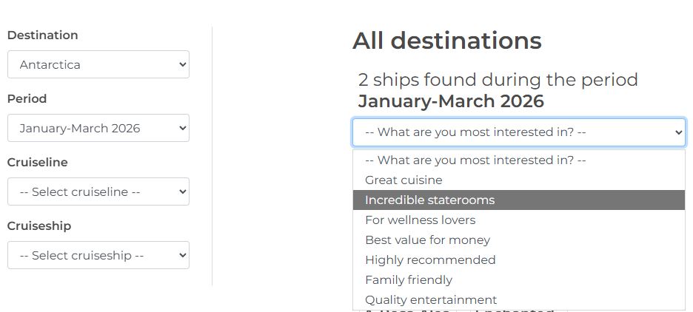This screenshot has width=693, height=312.
Task: Expand the Select cruiseline dropdown
Action: click(x=98, y=191)
